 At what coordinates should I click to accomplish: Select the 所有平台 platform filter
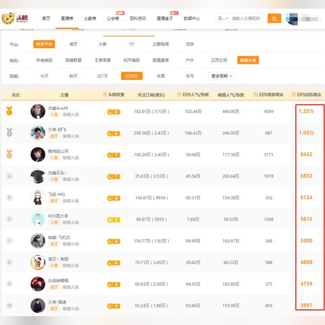click(44, 44)
